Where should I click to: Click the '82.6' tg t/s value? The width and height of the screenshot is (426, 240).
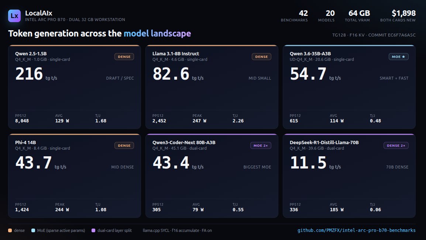point(171,74)
